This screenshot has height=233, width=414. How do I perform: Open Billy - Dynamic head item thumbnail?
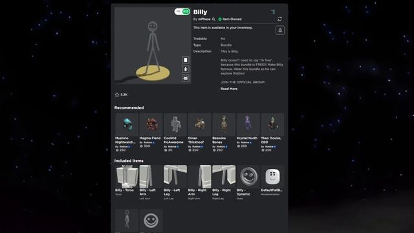click(x=248, y=177)
